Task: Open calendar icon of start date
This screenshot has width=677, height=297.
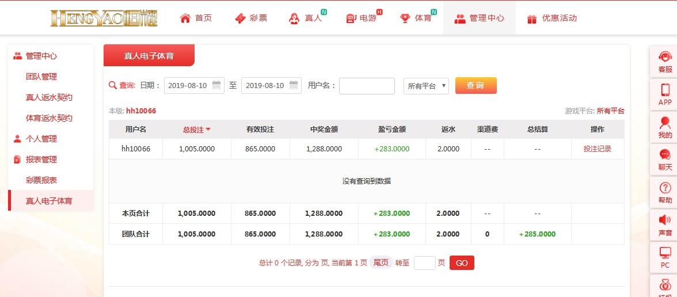Action: click(216, 85)
